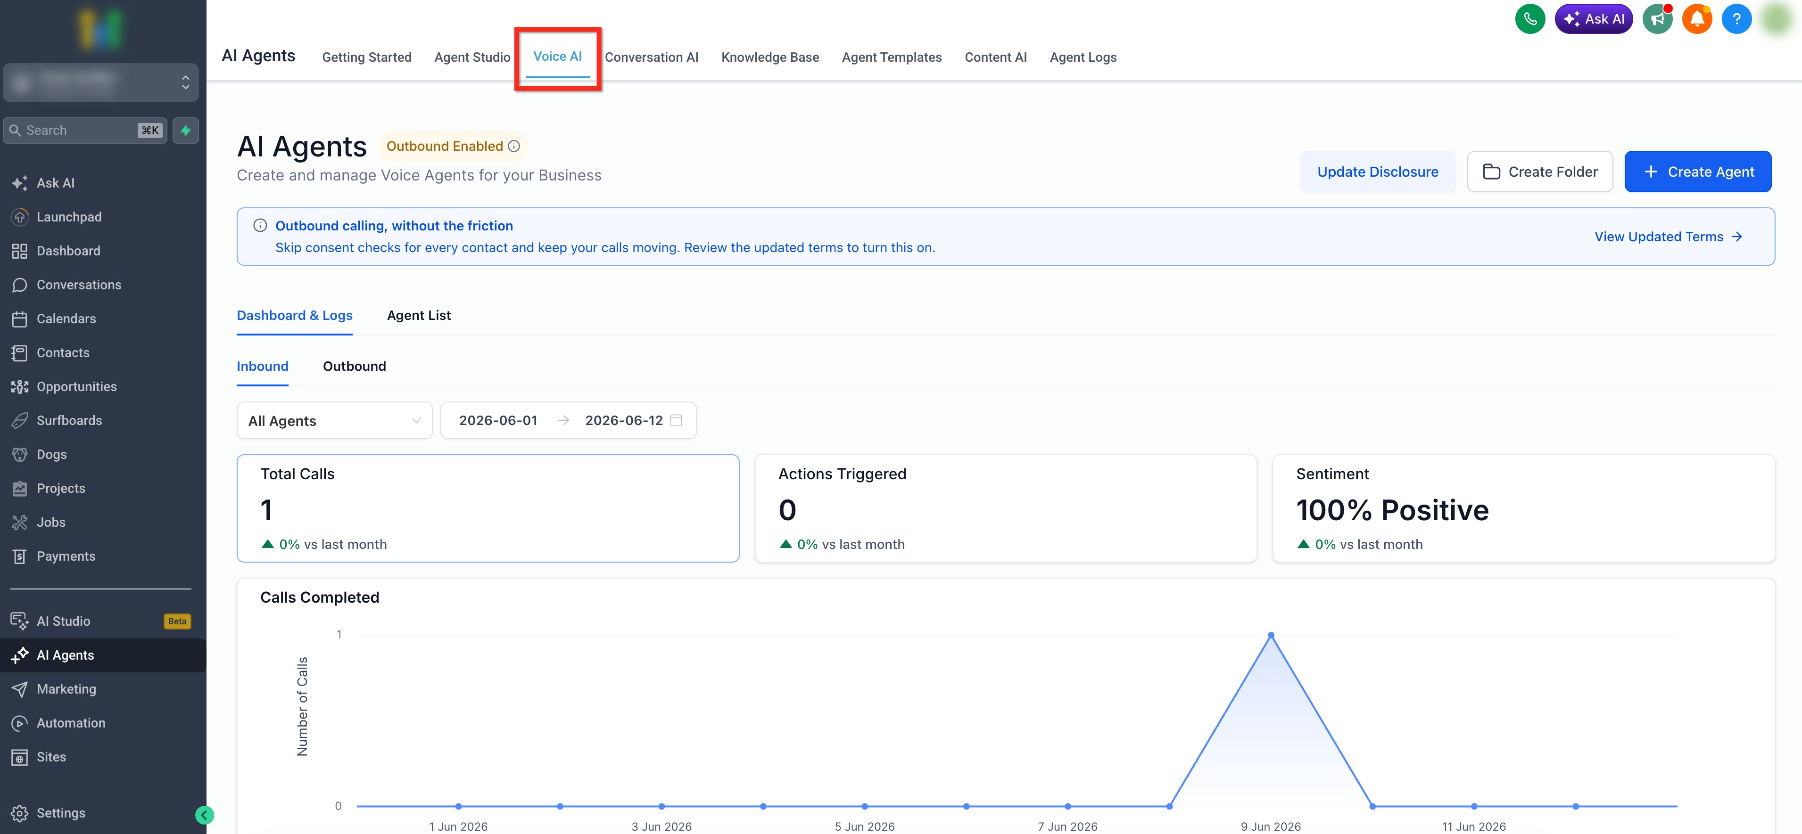Image resolution: width=1802 pixels, height=834 pixels.
Task: Click the green lightning quick actions icon
Action: [185, 130]
